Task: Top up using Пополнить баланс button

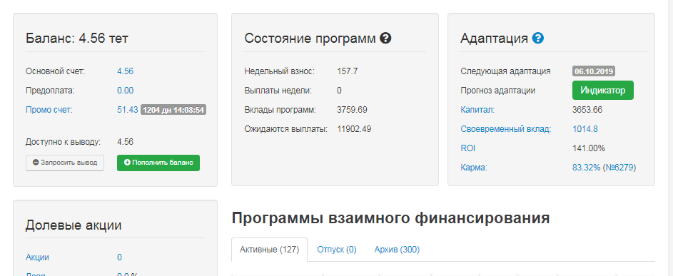Action: point(158,163)
